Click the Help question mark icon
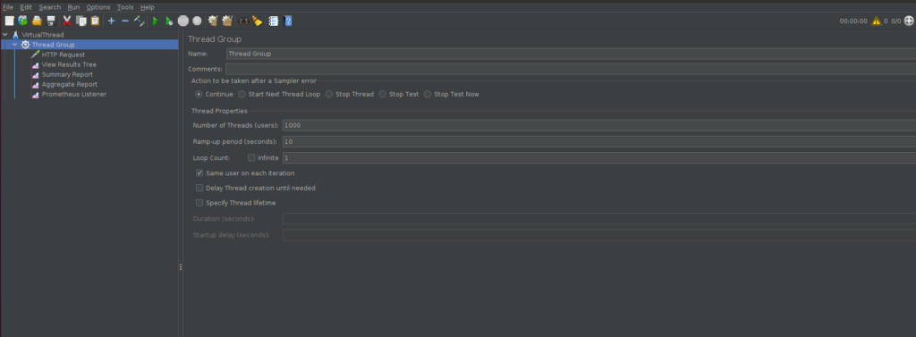The width and height of the screenshot is (916, 337). (287, 21)
